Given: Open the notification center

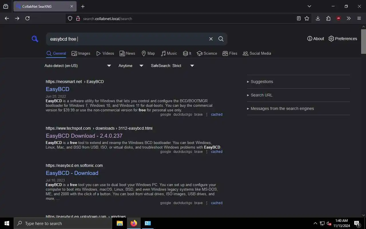Looking at the screenshot, I should point(357,223).
